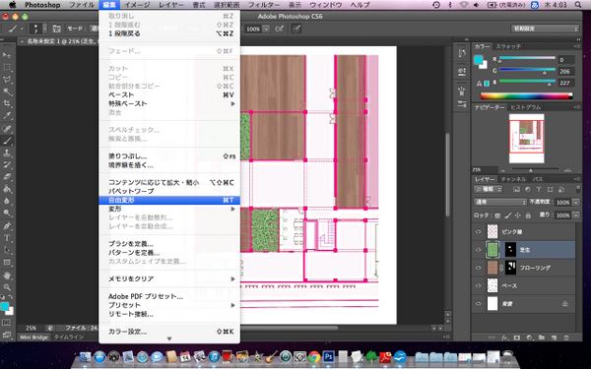591x369 pixels.
Task: Select the Brush tool in toolbox
Action: [7, 141]
